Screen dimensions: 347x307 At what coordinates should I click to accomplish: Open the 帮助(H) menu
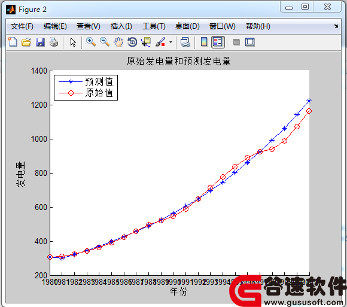[x=258, y=26]
